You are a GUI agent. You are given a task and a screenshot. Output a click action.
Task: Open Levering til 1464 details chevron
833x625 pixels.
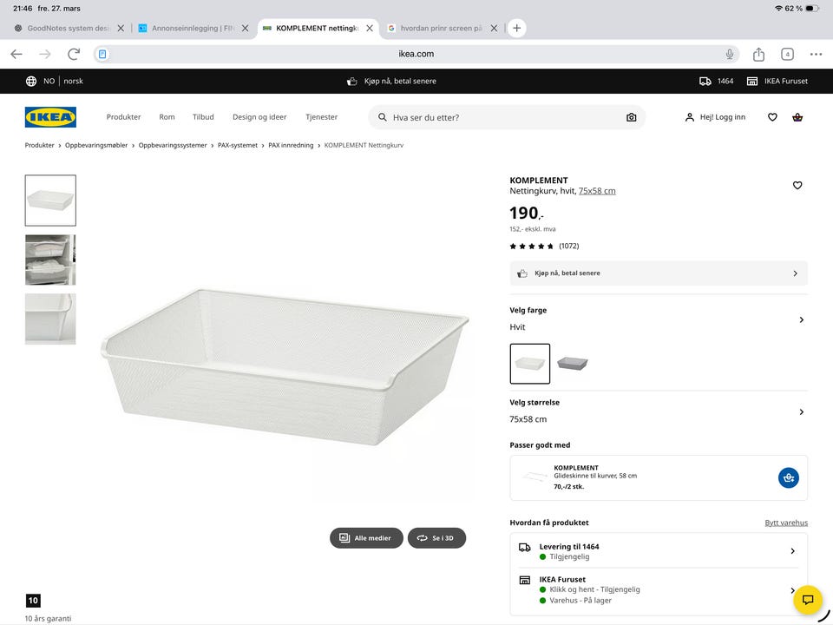point(792,551)
